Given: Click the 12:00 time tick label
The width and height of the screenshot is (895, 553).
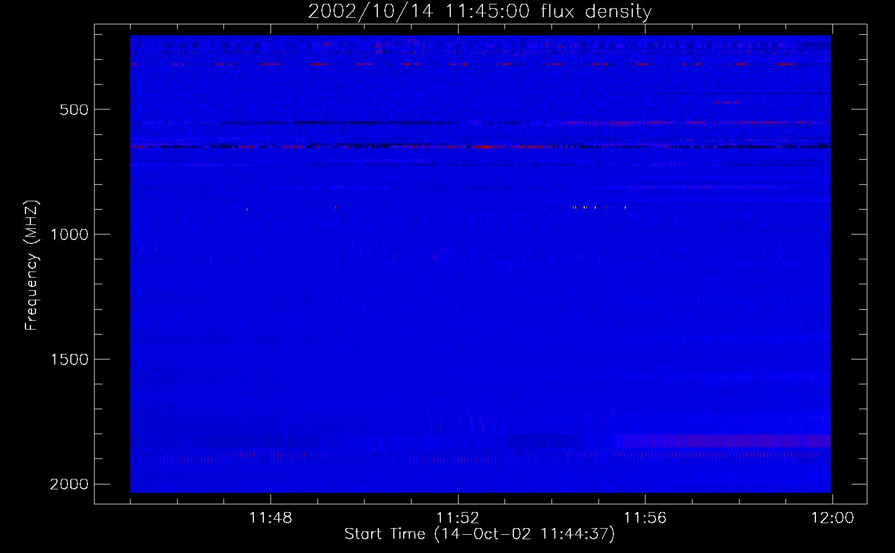Looking at the screenshot, I should click(x=832, y=518).
